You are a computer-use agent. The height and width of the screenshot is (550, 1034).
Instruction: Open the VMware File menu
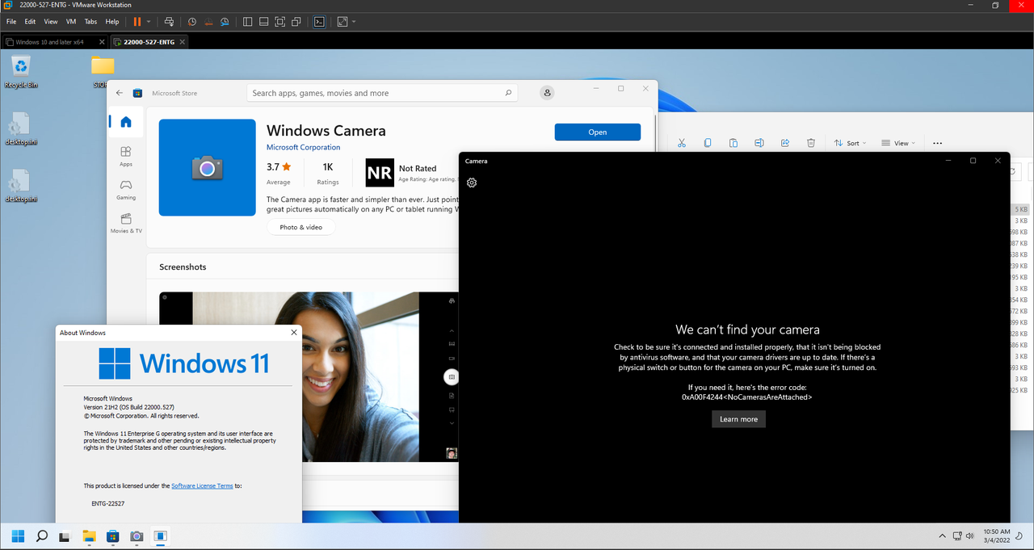pyautogui.click(x=11, y=22)
